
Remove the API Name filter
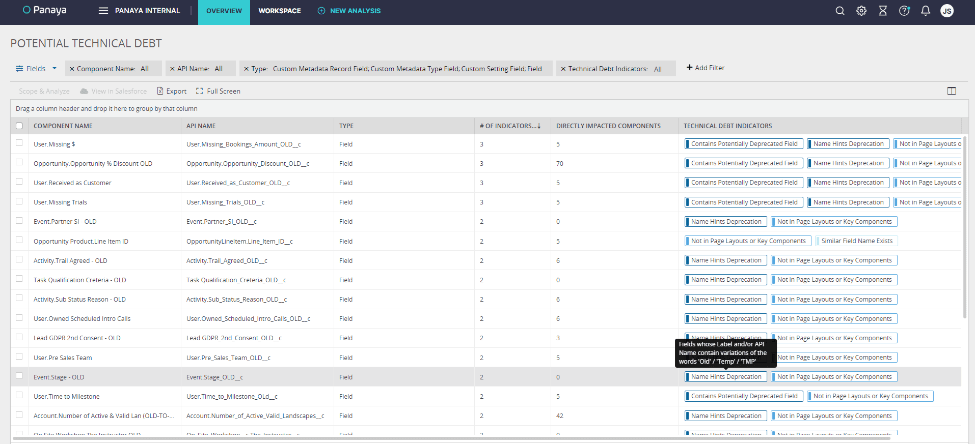172,69
